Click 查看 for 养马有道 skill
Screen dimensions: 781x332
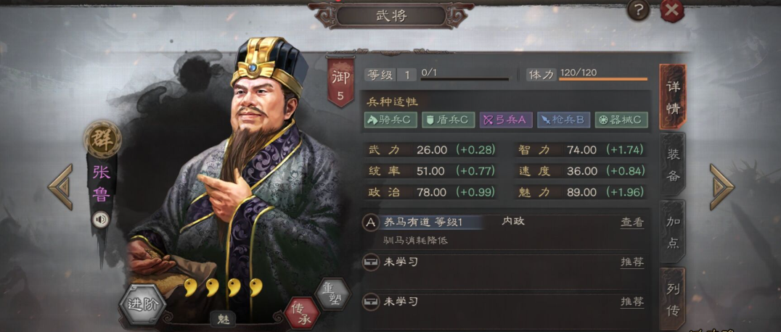[632, 223]
